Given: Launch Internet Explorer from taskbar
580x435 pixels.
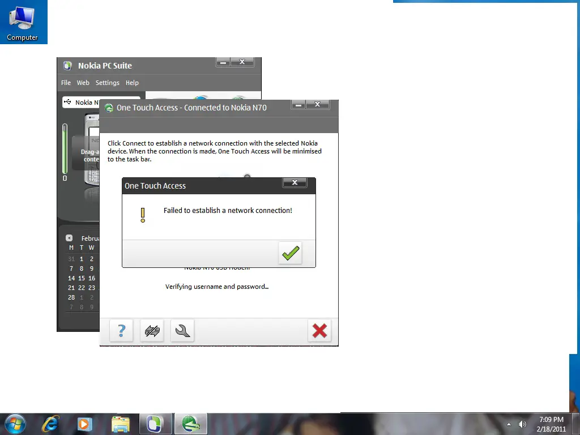Looking at the screenshot, I should point(50,424).
